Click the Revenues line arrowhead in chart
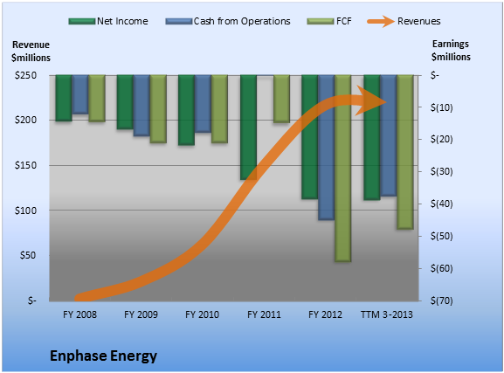This screenshot has width=504, height=373. (371, 100)
